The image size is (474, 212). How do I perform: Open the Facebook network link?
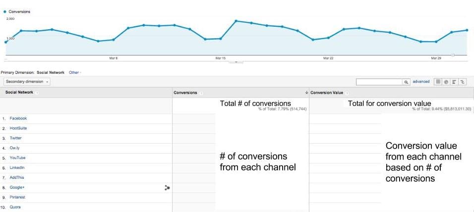[18, 118]
